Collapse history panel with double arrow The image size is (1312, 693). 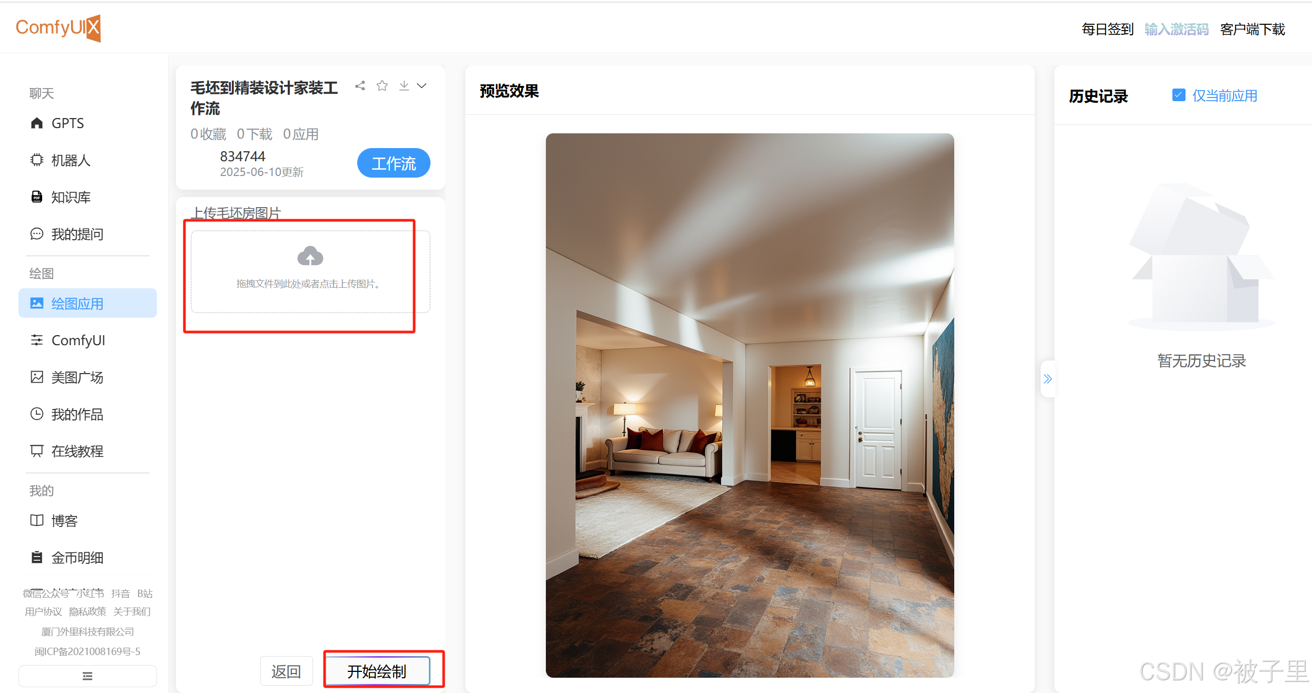pyautogui.click(x=1047, y=379)
